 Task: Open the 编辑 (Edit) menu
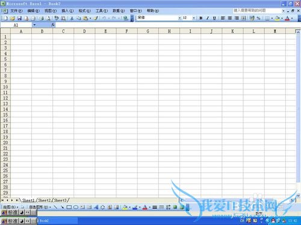coord(33,11)
